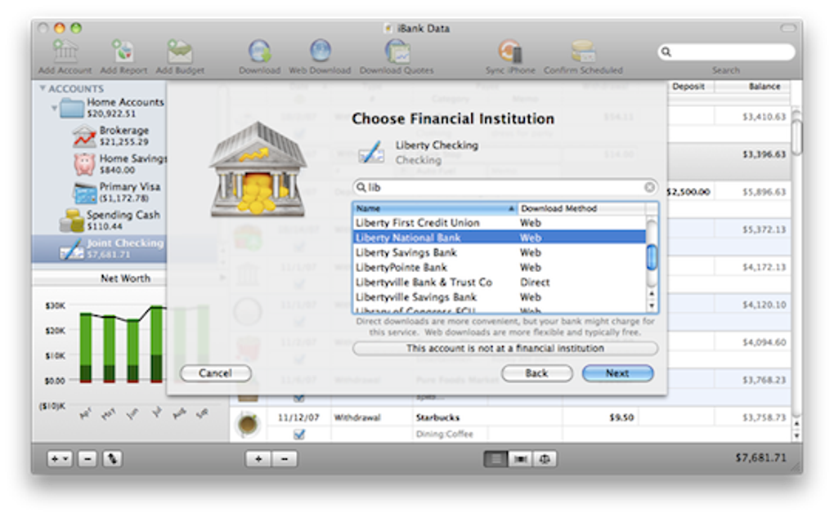Switch to list view segment button
This screenshot has width=834, height=517.
click(x=495, y=458)
